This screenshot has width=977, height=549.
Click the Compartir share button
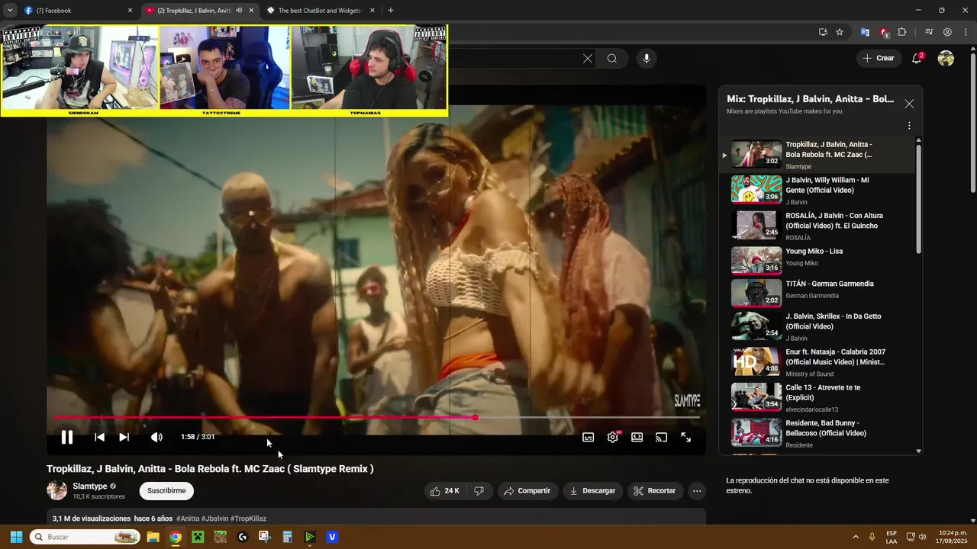tap(528, 491)
